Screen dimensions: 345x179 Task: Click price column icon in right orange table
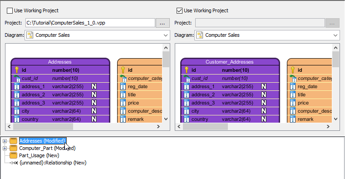293,103
